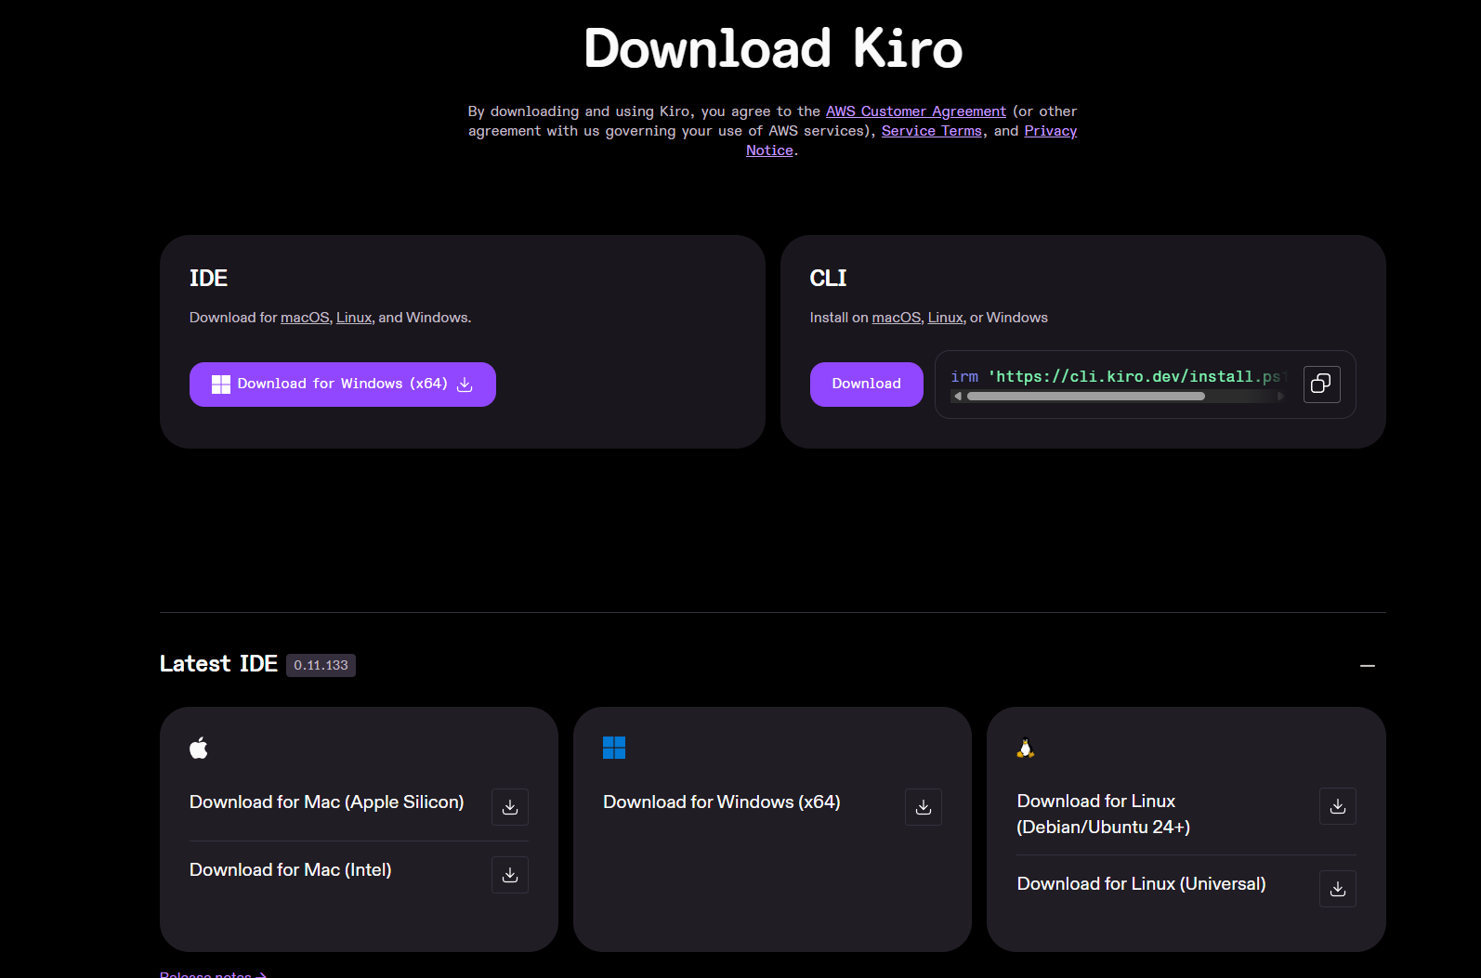The height and width of the screenshot is (978, 1481).
Task: Open the Privacy Notice link
Action: [1051, 131]
